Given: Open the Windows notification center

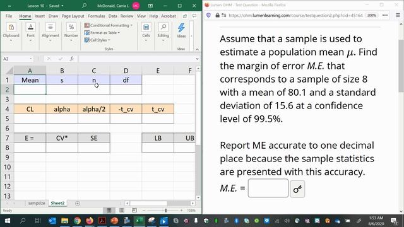Looking at the screenshot, I should click(394, 221).
